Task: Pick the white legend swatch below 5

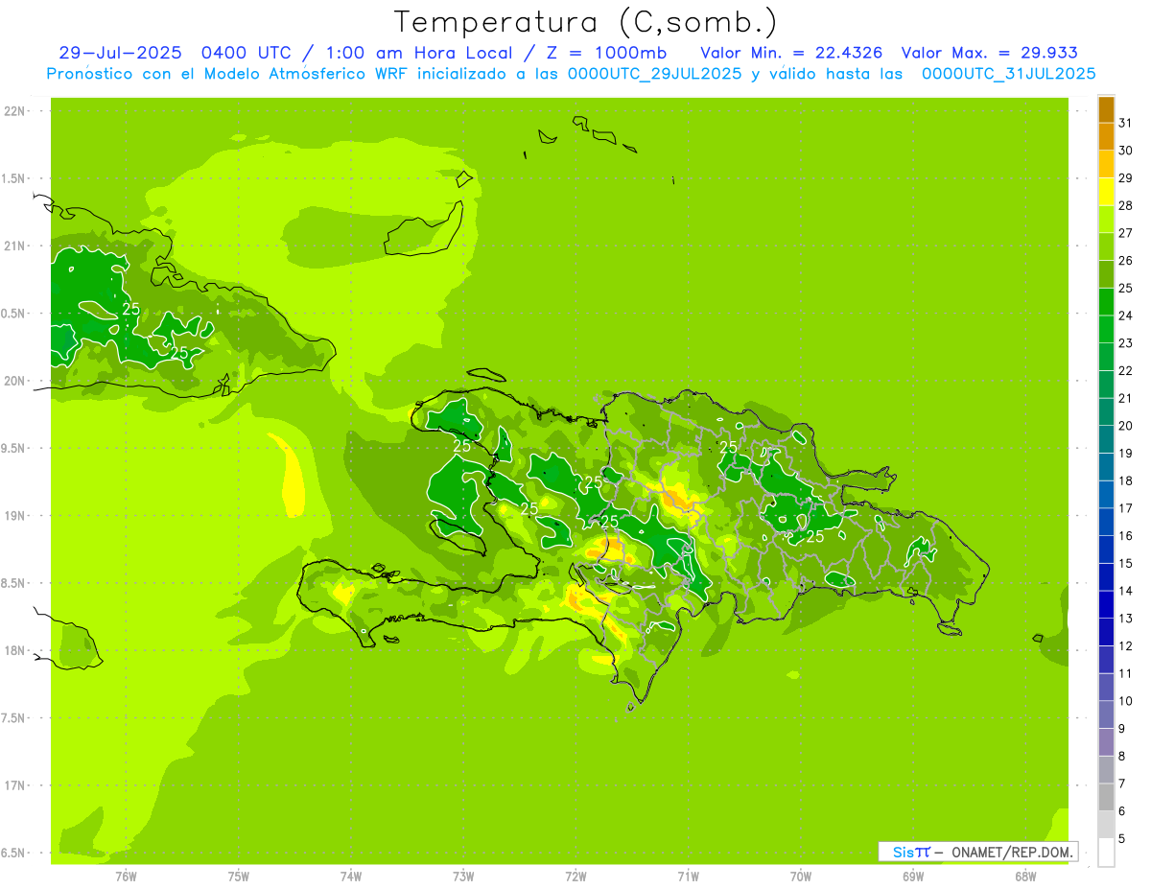Action: click(1106, 853)
